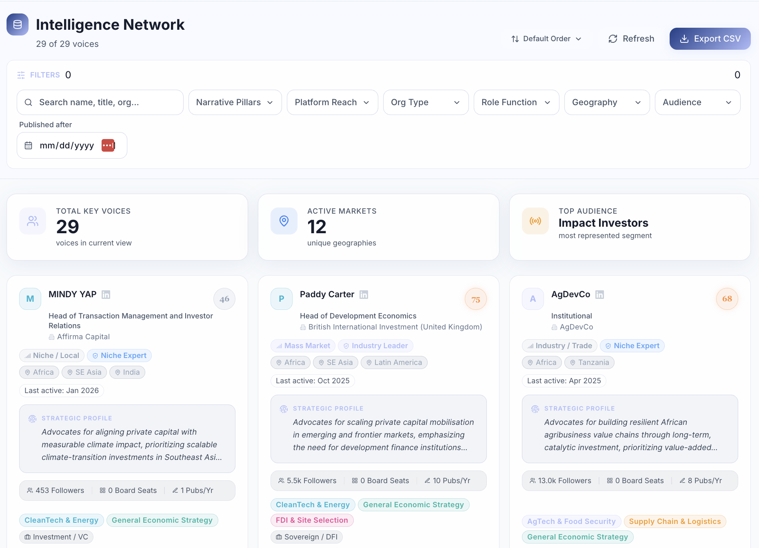Open the Default Order sort menu
Screen dimensions: 759x548
click(546, 39)
